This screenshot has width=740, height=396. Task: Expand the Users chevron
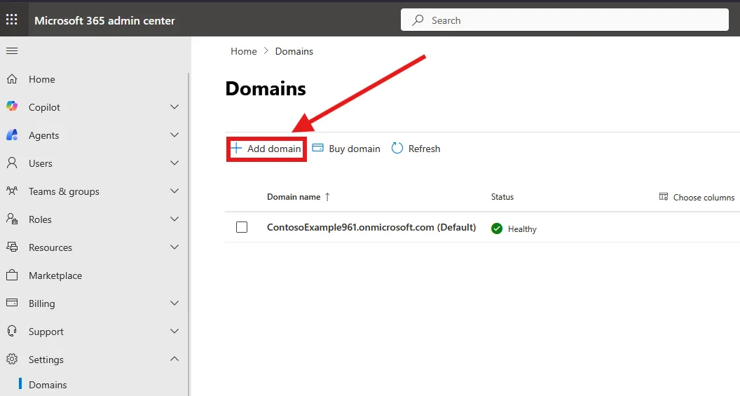click(x=174, y=163)
